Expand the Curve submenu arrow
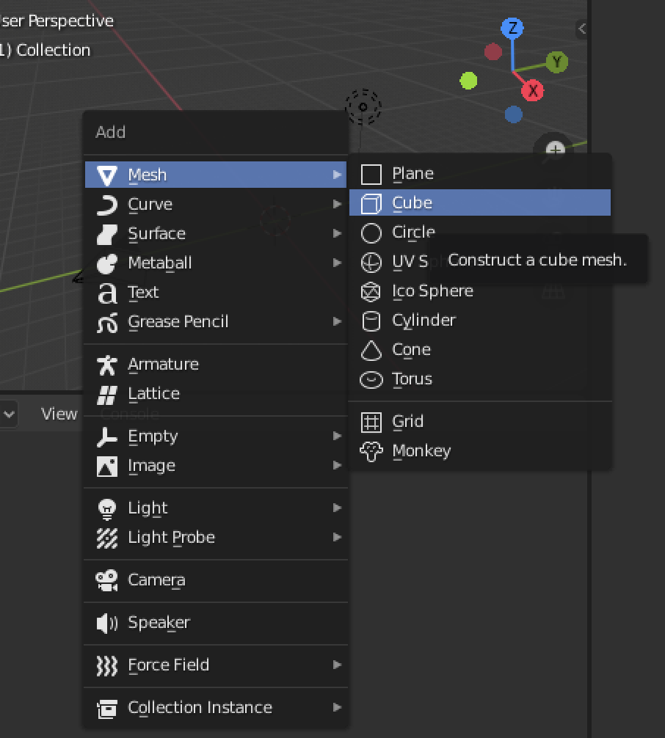This screenshot has height=738, width=665. coord(337,204)
